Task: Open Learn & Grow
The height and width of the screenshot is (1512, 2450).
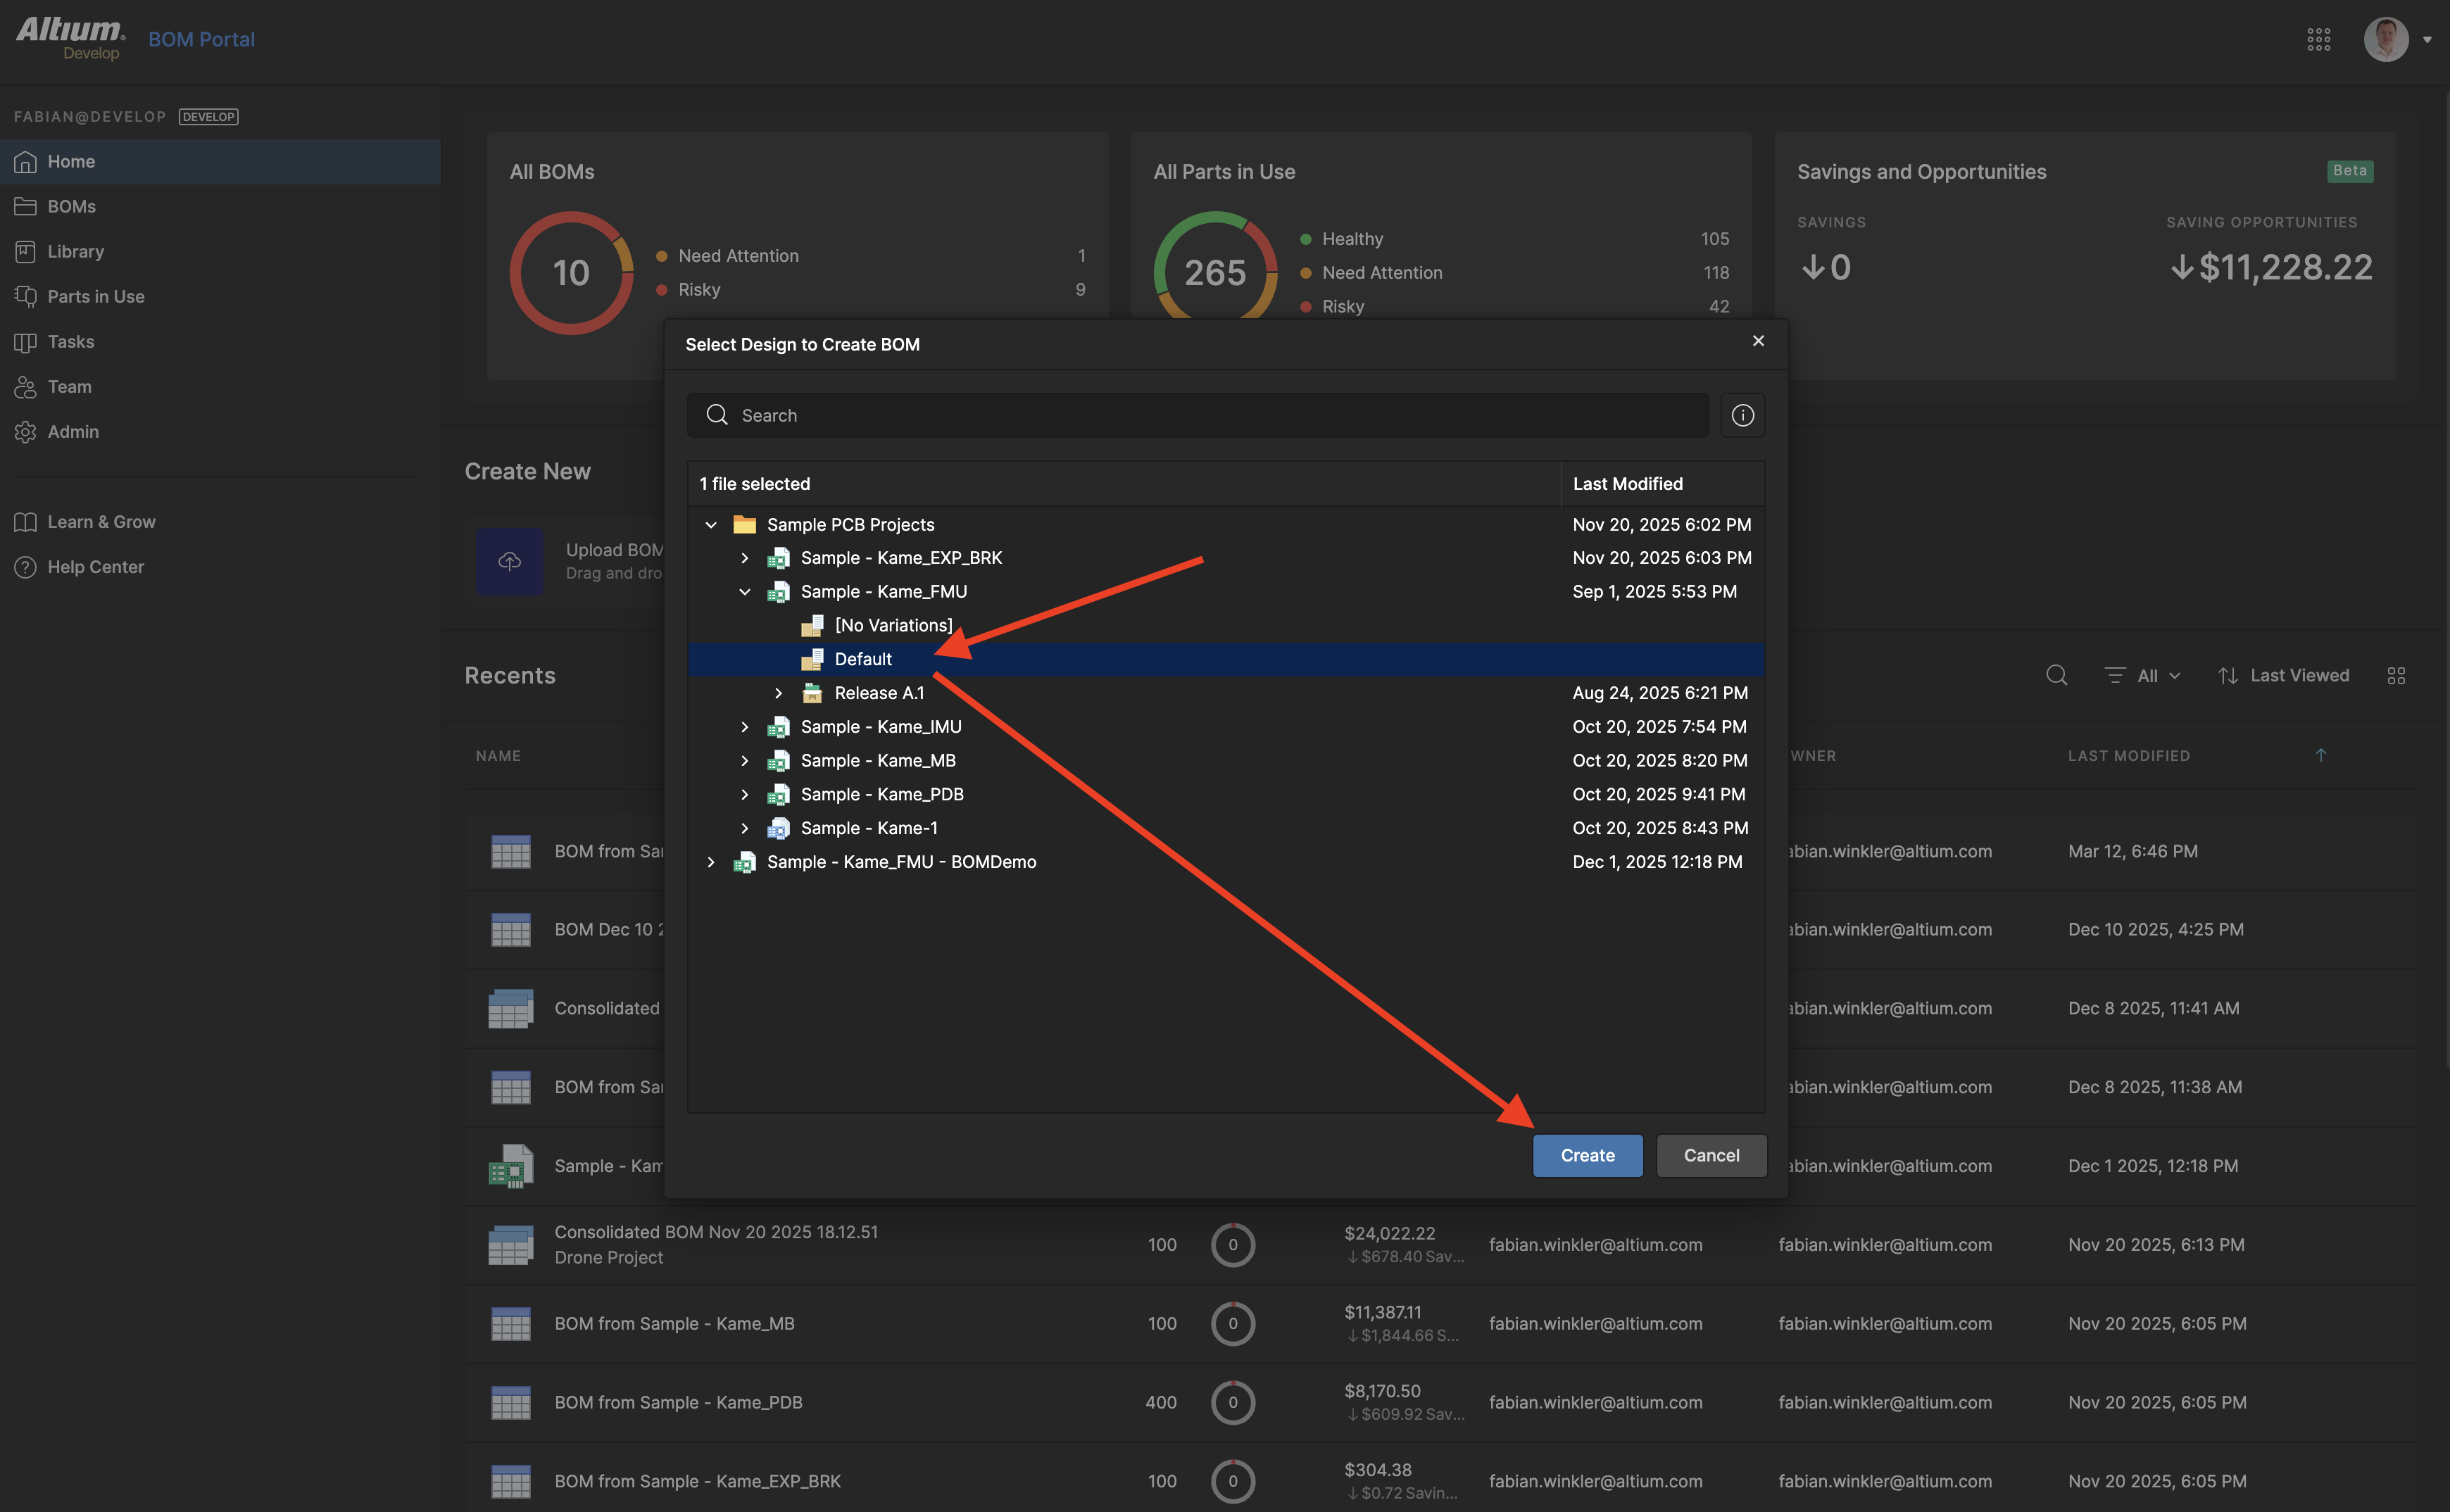Action: coord(220,522)
